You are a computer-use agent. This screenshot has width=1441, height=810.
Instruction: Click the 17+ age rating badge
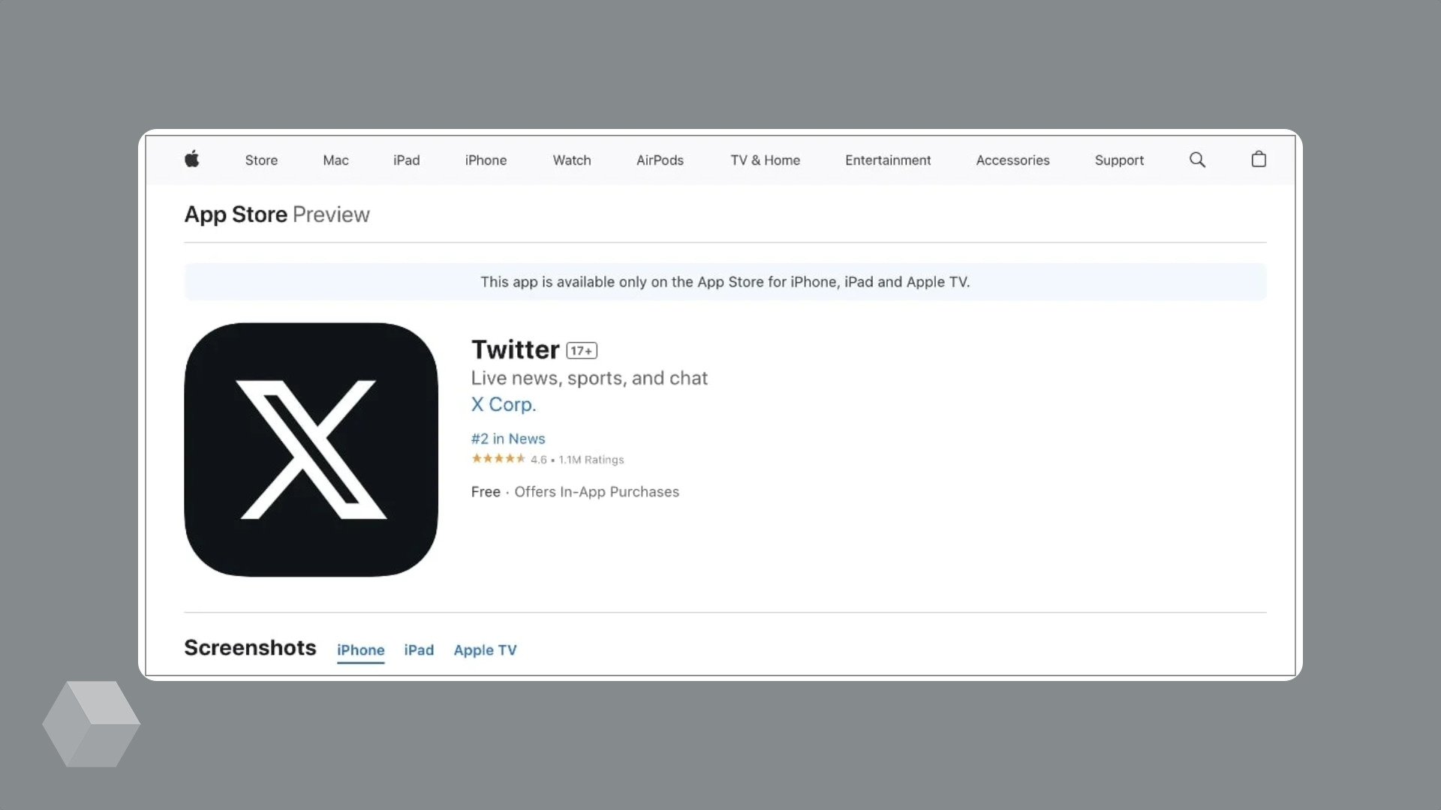click(x=581, y=350)
